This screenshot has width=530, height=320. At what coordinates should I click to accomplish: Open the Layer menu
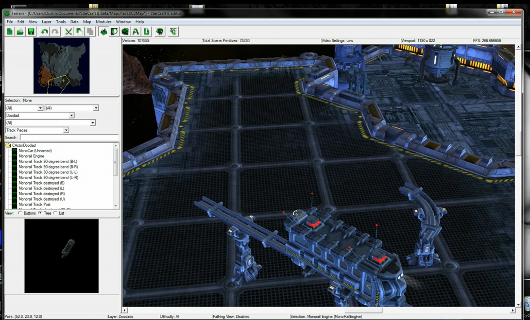(x=46, y=22)
